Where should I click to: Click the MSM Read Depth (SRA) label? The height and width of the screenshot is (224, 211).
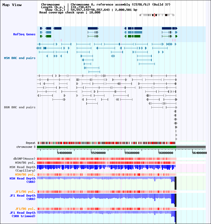(x=22, y=180)
